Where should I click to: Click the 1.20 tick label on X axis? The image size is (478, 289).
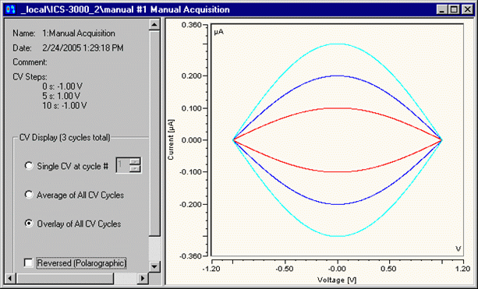click(x=463, y=269)
